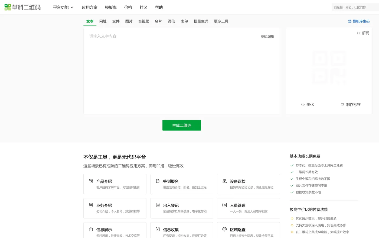Click text 支持大规模深入使用，实现高效协作
Viewport: 379px width, 238px height.
[321, 225]
